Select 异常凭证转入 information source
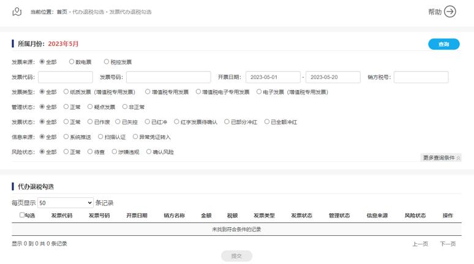Viewport: 474px width, 264px height. coord(135,137)
